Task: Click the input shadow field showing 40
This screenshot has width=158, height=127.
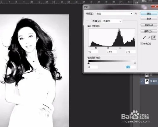Action: click(x=93, y=52)
